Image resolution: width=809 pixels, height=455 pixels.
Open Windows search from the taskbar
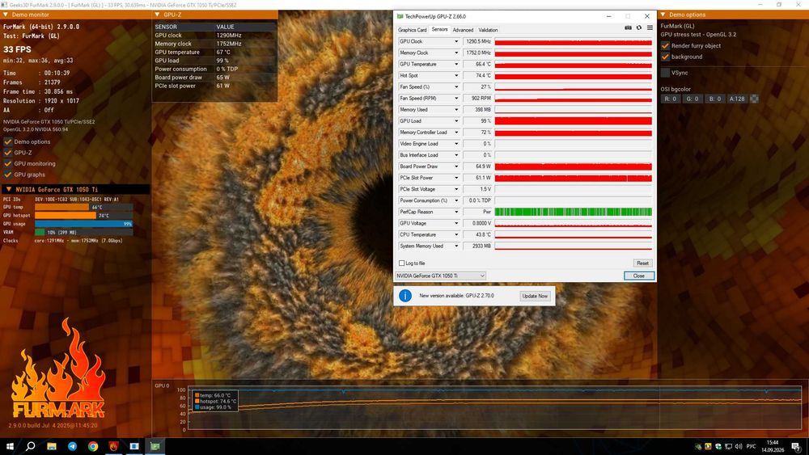tap(31, 446)
